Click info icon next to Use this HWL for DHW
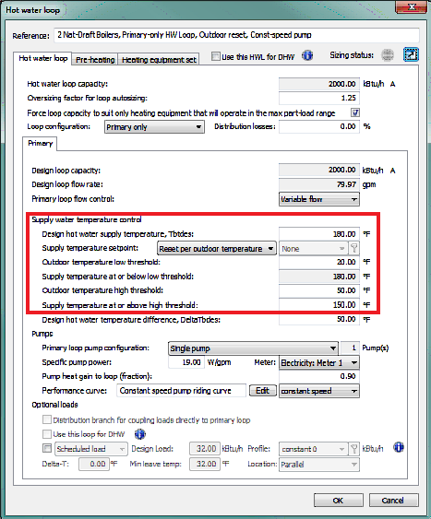The image size is (431, 519). 307,55
